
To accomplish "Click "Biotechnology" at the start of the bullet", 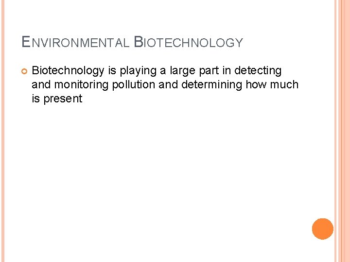I will click(x=68, y=71).
